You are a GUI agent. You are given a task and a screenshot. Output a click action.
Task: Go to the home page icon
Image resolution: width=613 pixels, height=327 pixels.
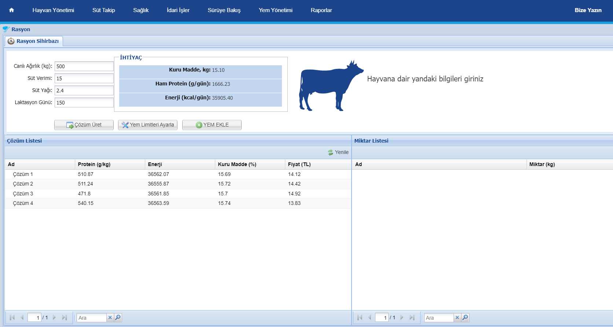pos(11,10)
